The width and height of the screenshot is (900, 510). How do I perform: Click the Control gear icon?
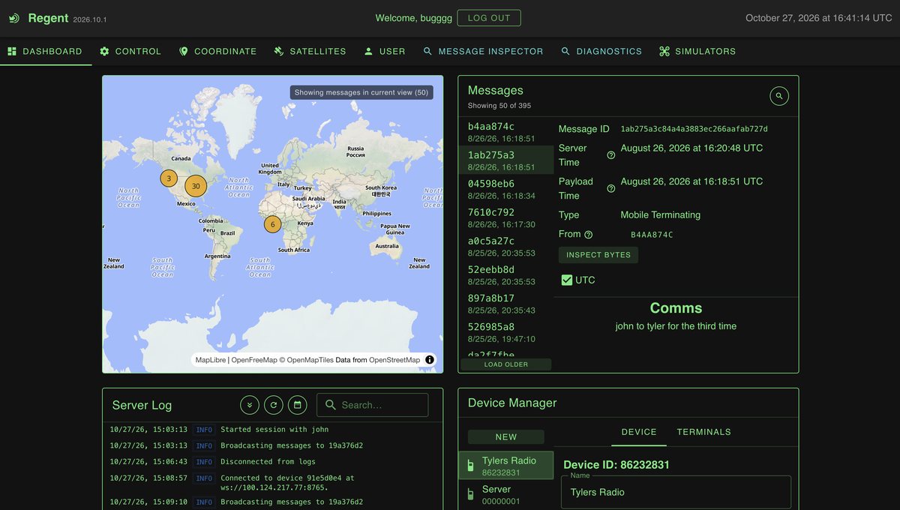pos(104,52)
